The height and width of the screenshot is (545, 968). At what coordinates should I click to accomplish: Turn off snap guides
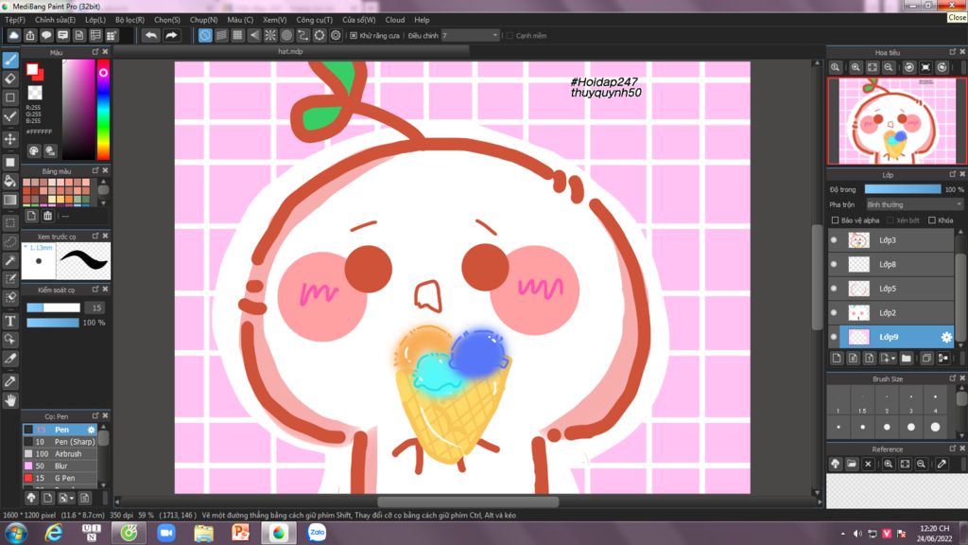pos(205,36)
